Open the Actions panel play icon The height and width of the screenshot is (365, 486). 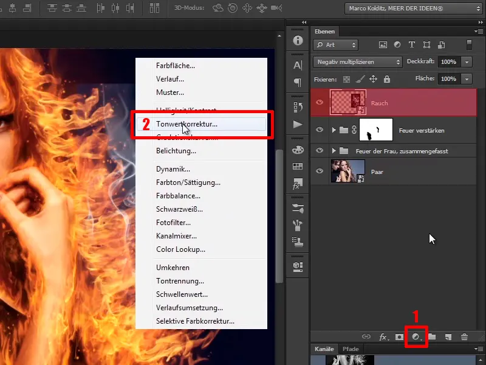(x=298, y=125)
